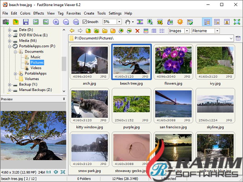Toggle the Smooth checkbox
Image resolution: width=243 pixels, height=182 pixels.
coord(85,22)
